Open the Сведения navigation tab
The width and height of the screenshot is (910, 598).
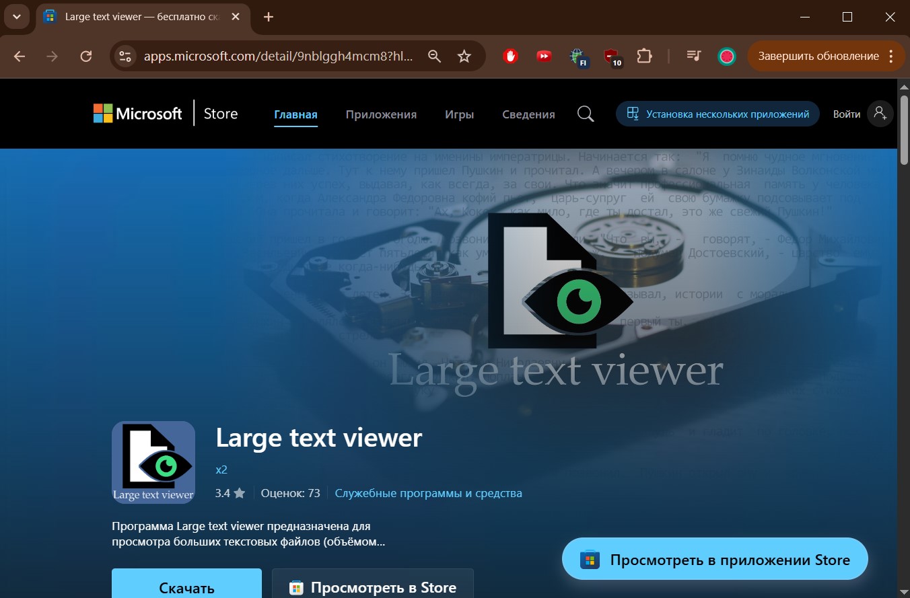[x=528, y=114]
